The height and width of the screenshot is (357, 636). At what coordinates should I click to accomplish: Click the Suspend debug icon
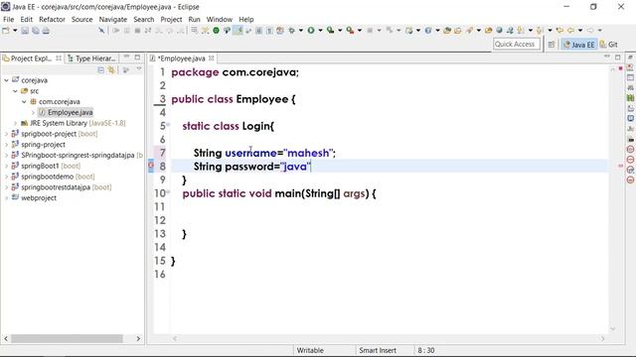(127, 31)
